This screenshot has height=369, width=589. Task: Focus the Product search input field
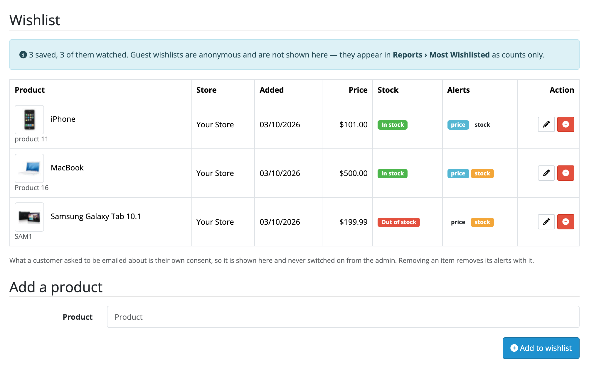343,317
